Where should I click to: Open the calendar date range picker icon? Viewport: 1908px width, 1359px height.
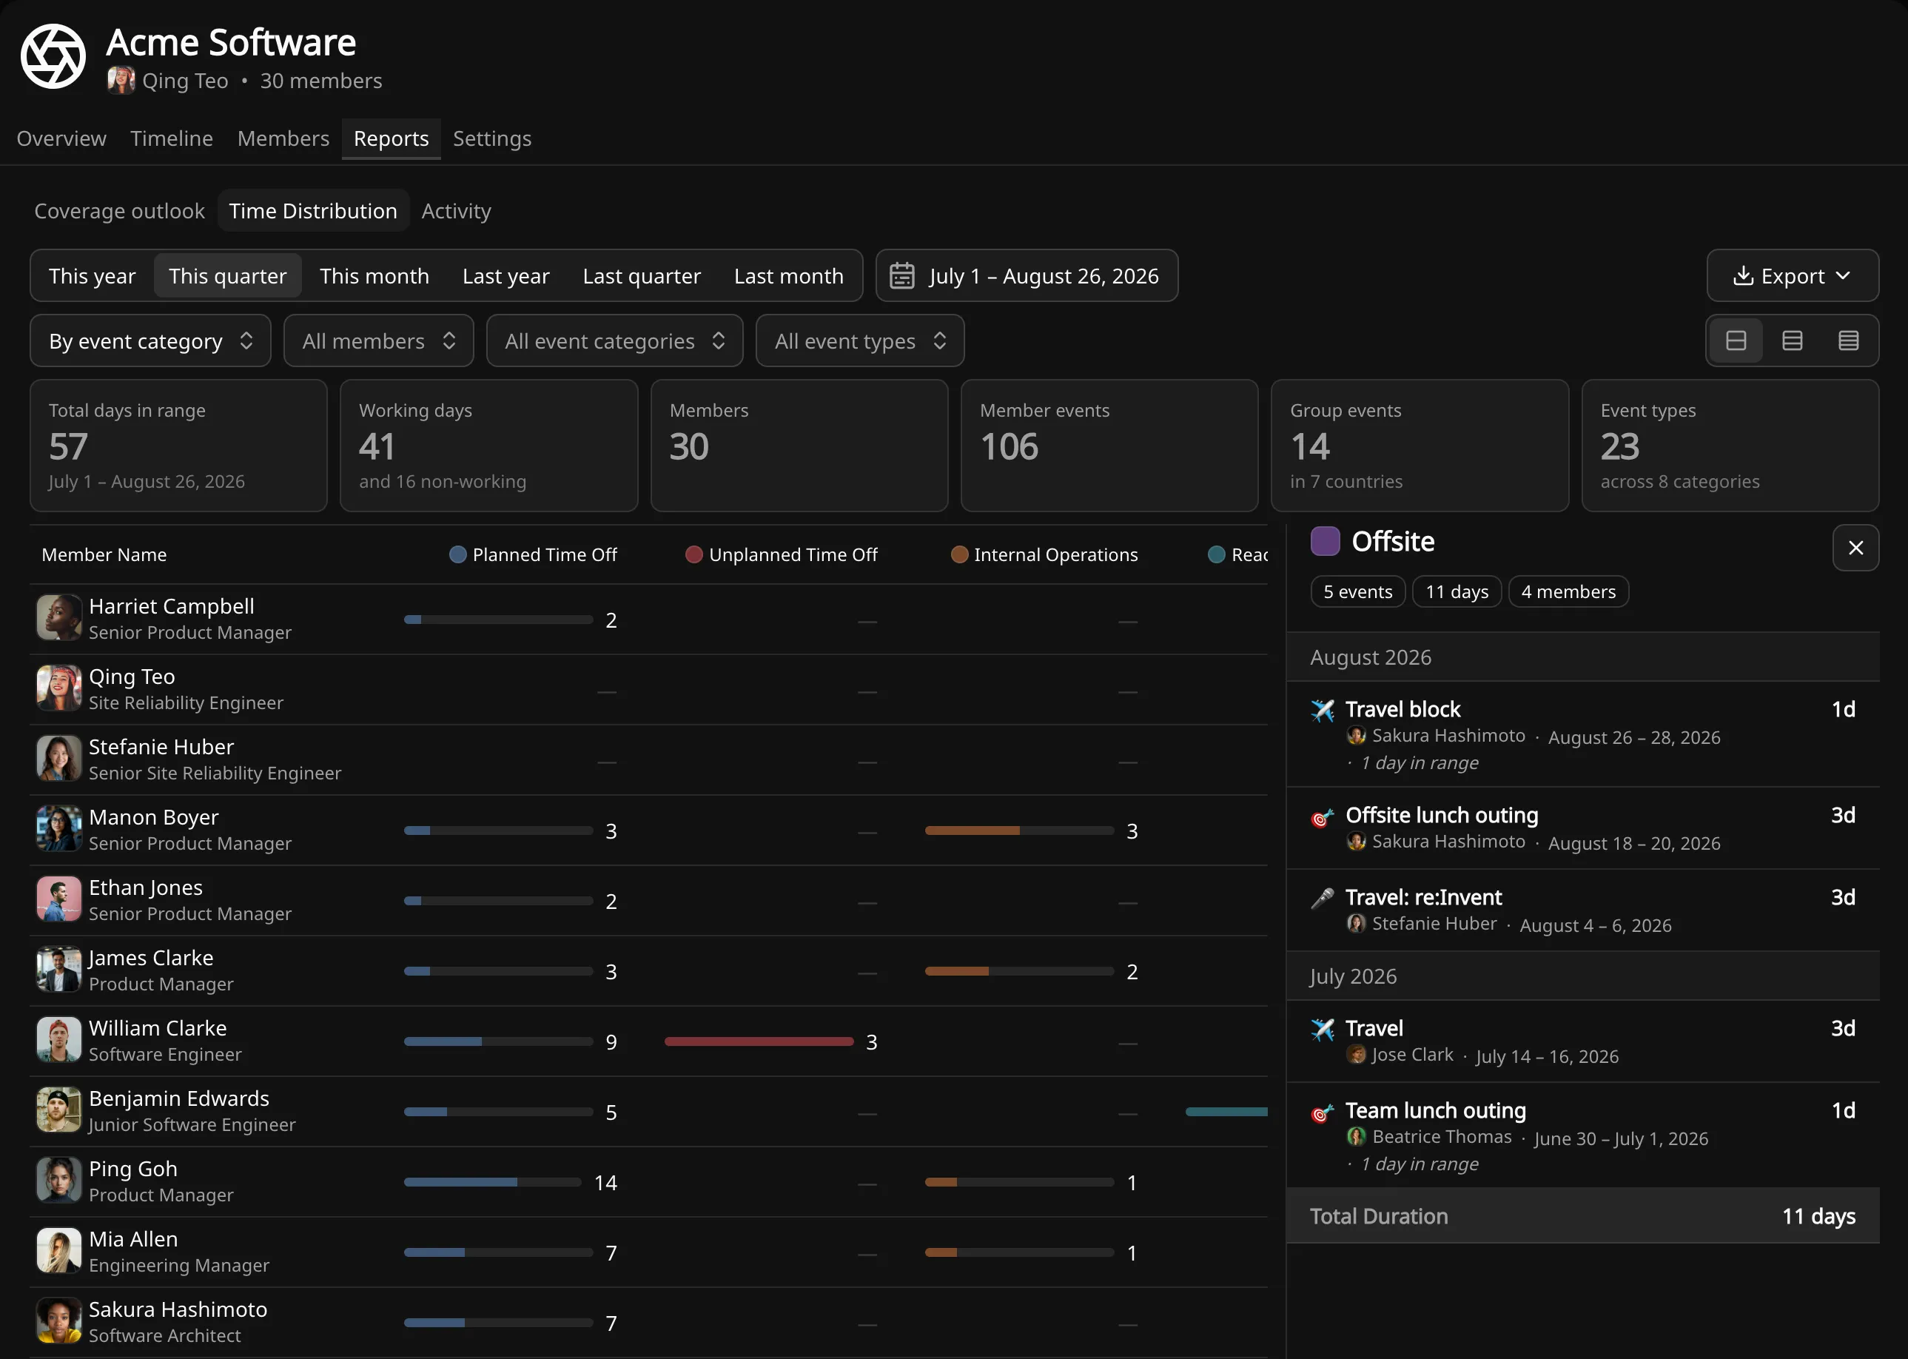point(901,275)
